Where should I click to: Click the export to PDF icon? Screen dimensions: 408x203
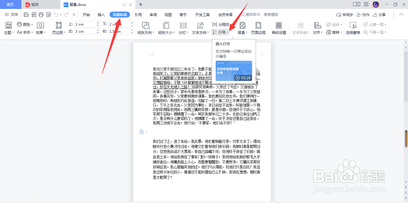click(x=33, y=15)
